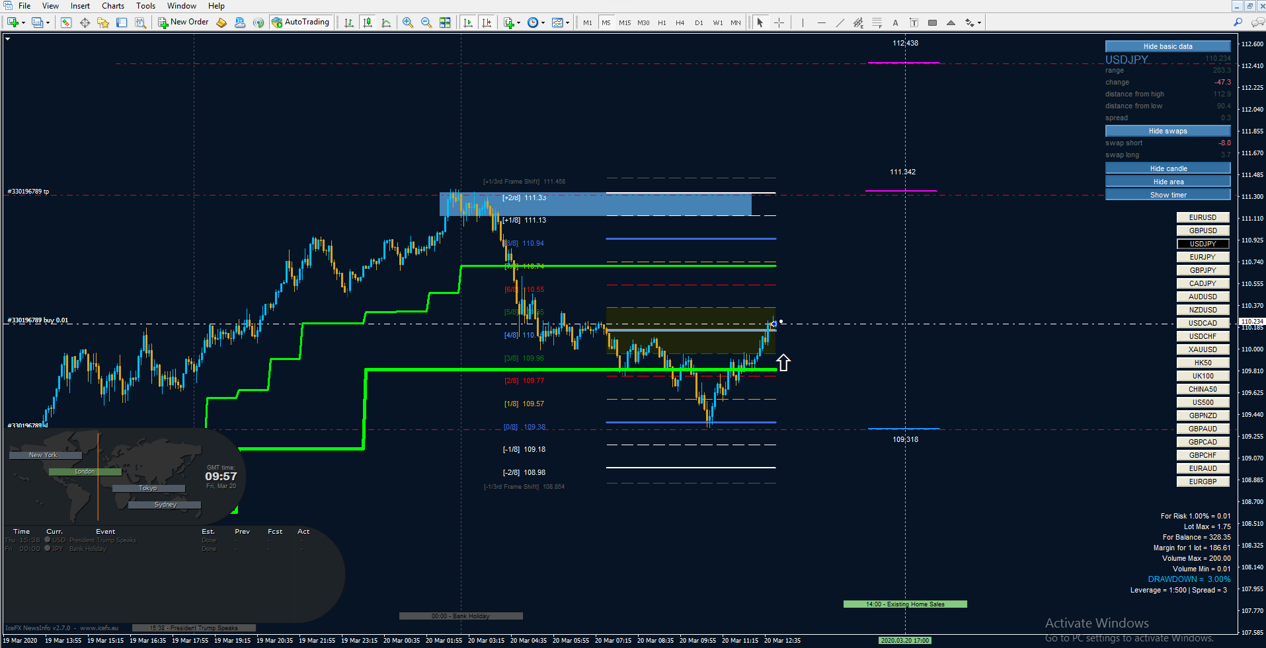Open the File menu

point(24,6)
